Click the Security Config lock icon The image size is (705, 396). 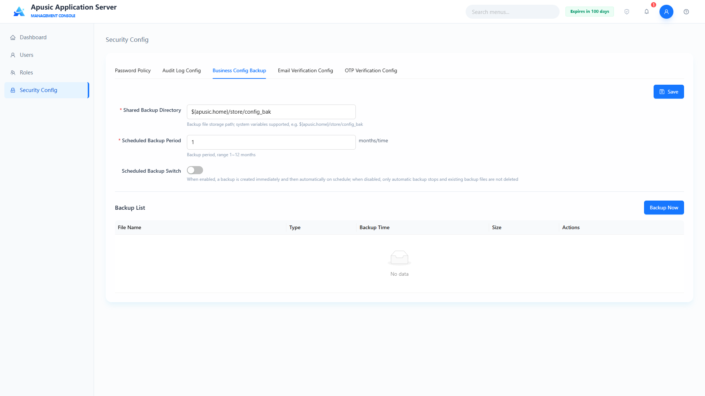click(13, 90)
